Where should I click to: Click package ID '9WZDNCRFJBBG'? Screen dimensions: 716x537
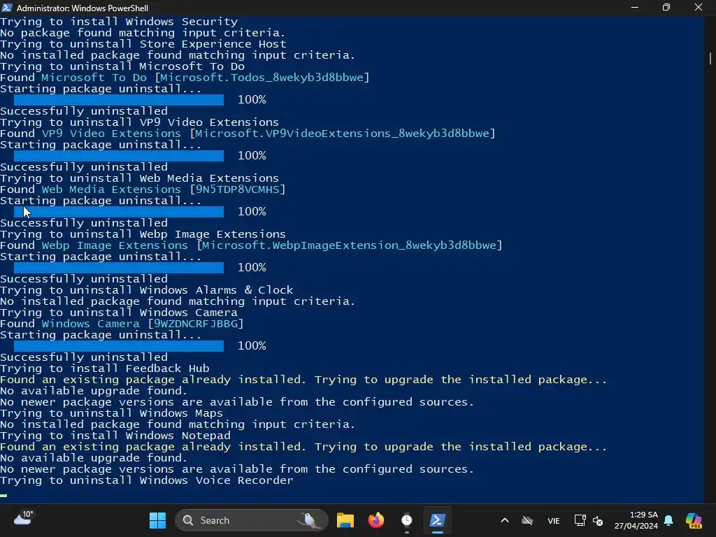[196, 324]
